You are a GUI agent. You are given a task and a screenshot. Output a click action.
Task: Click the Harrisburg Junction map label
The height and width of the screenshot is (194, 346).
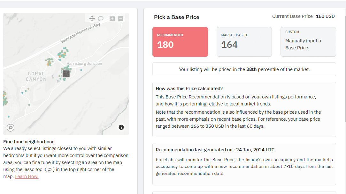[x=84, y=63]
